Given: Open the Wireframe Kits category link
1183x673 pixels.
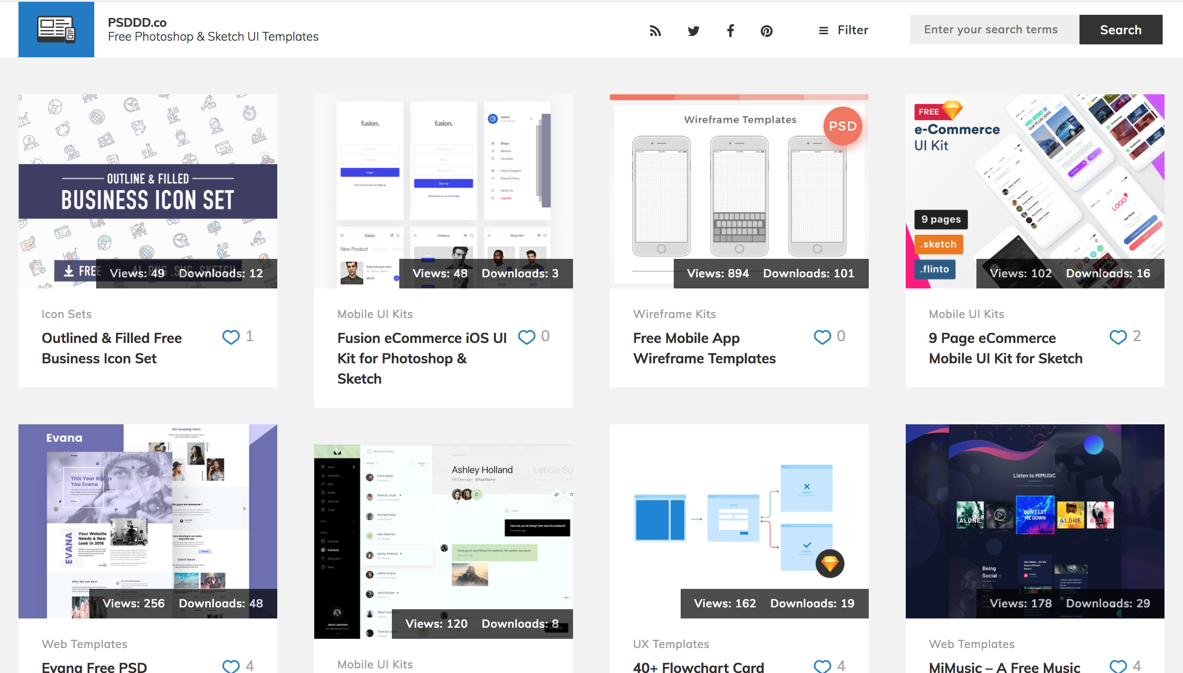Looking at the screenshot, I should point(674,314).
